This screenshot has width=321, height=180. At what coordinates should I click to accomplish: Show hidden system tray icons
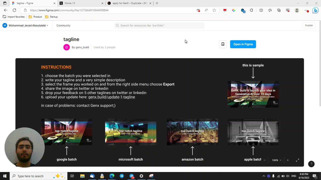click(x=264, y=176)
